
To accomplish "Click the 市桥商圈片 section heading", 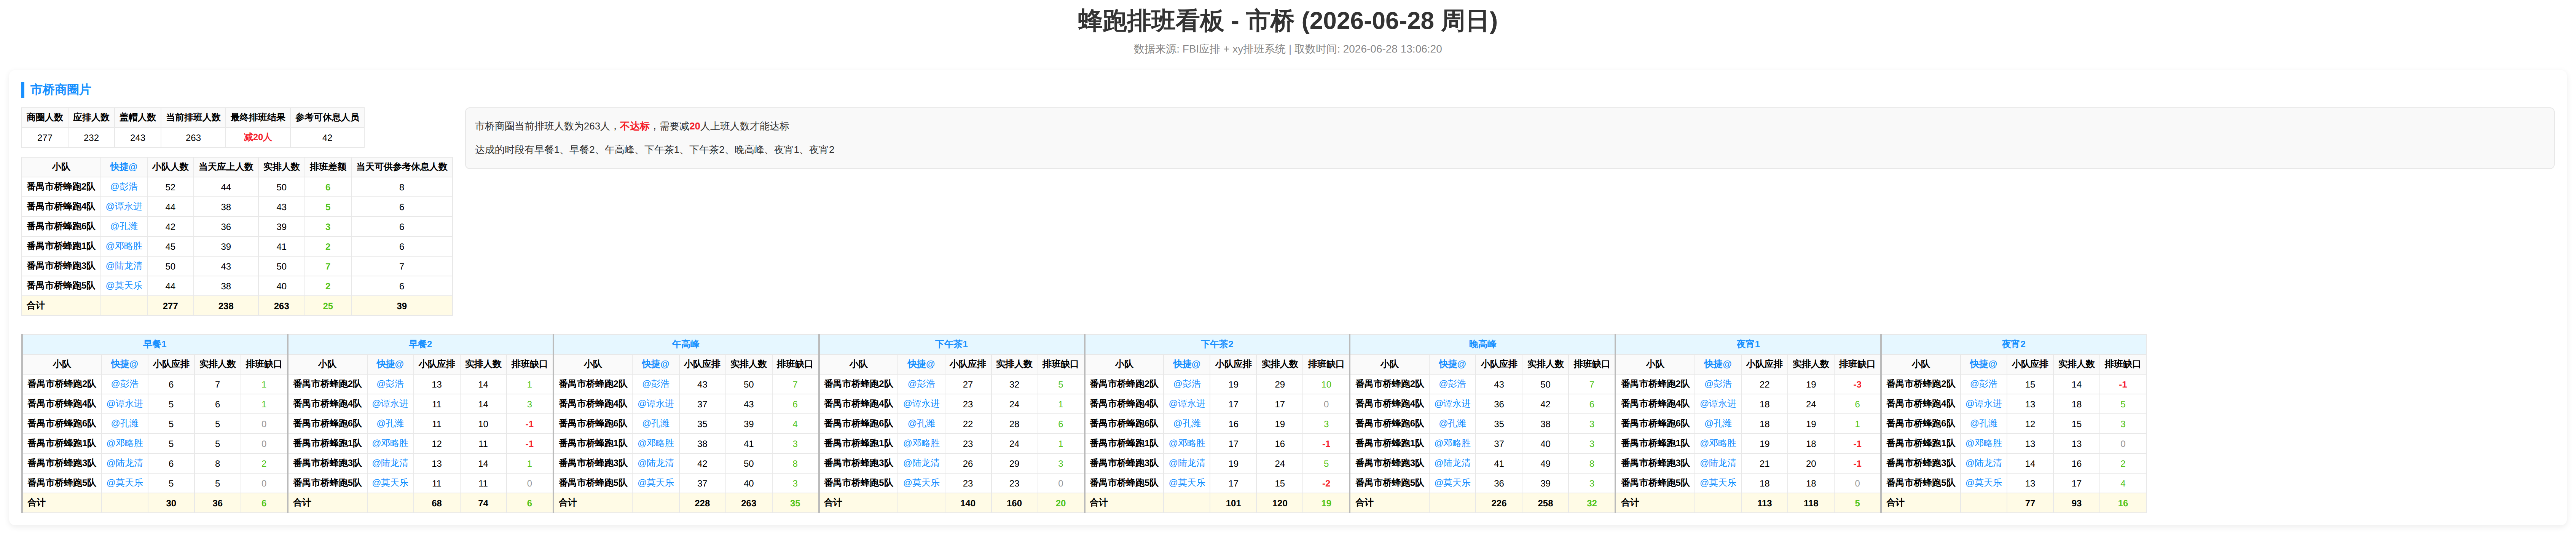I will point(60,90).
